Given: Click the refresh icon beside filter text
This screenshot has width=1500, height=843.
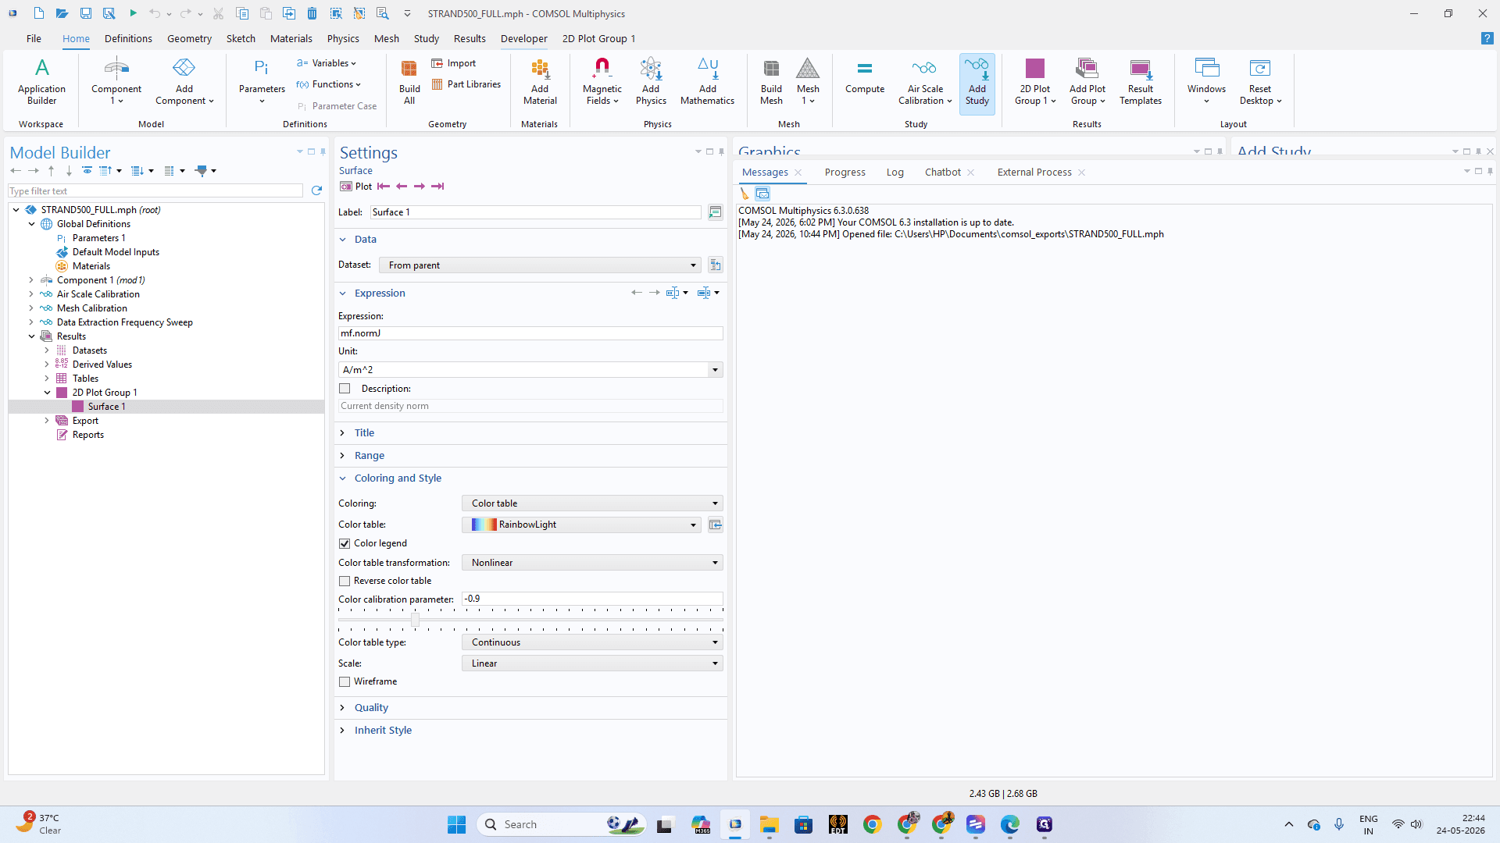Looking at the screenshot, I should click(x=316, y=190).
